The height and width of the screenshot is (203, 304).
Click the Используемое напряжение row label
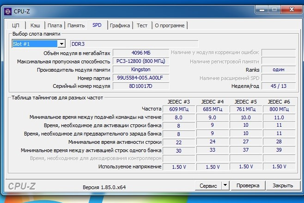pos(130,166)
